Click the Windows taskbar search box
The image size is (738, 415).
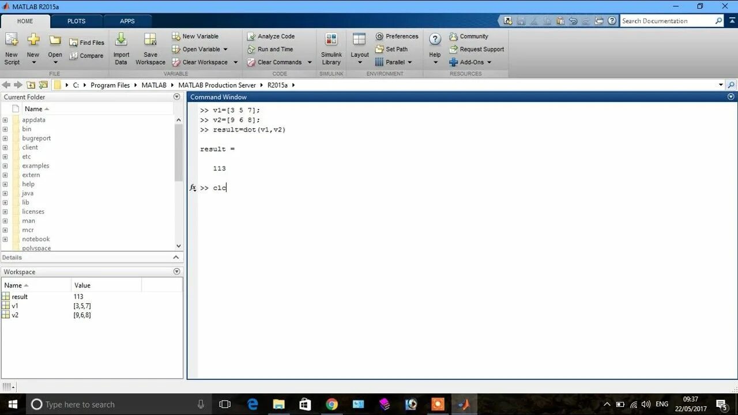click(119, 405)
